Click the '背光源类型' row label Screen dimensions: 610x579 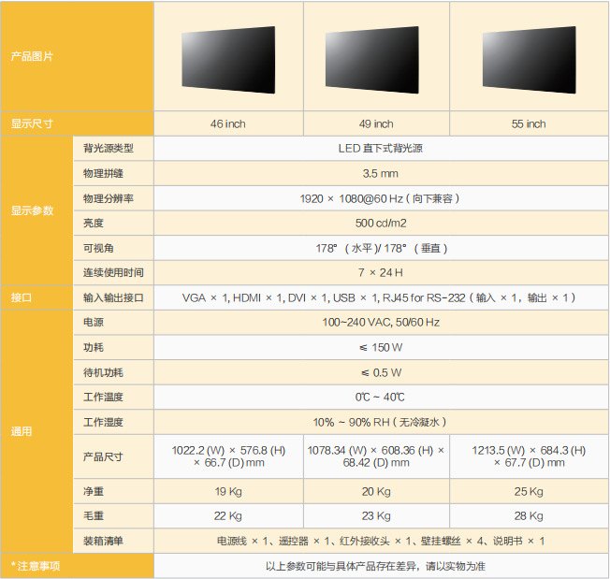[113, 148]
